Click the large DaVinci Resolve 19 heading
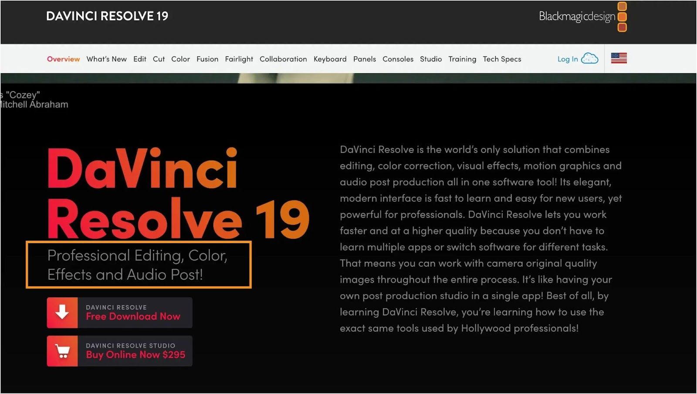697x394 pixels. [179, 193]
